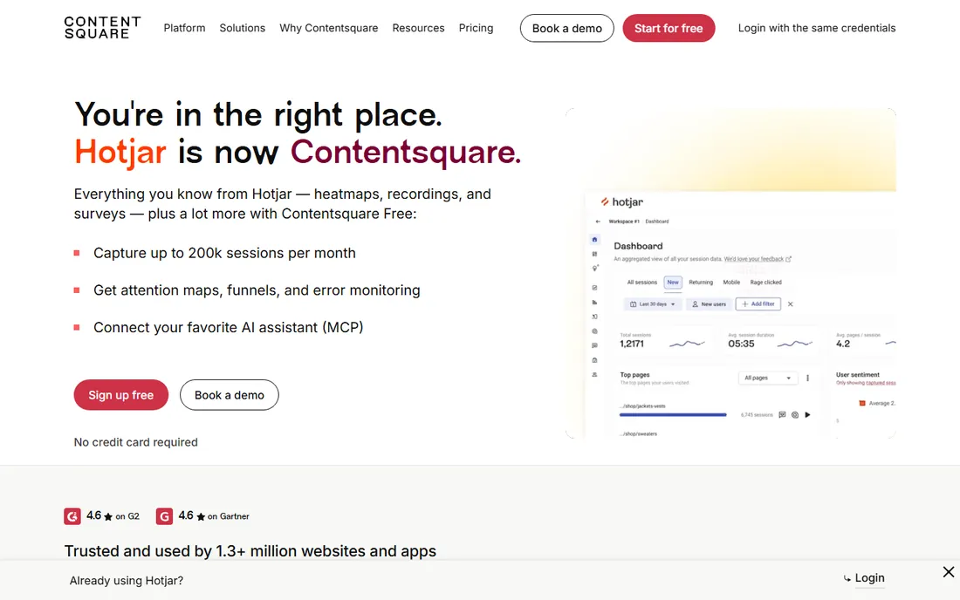Click the people icon at the preview sidebar's bottom
Screen dimensions: 960x600
[594, 374]
